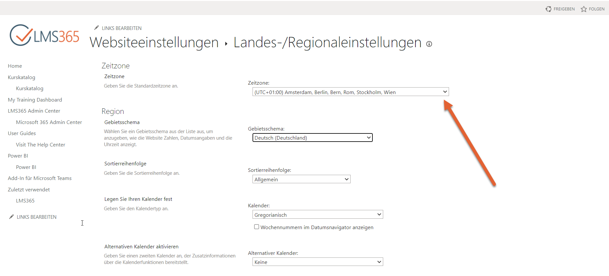
Task: Click the pencil icon above the page title
Action: coord(96,28)
